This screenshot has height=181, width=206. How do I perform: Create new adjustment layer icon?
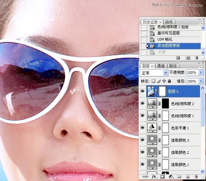pos(171,177)
